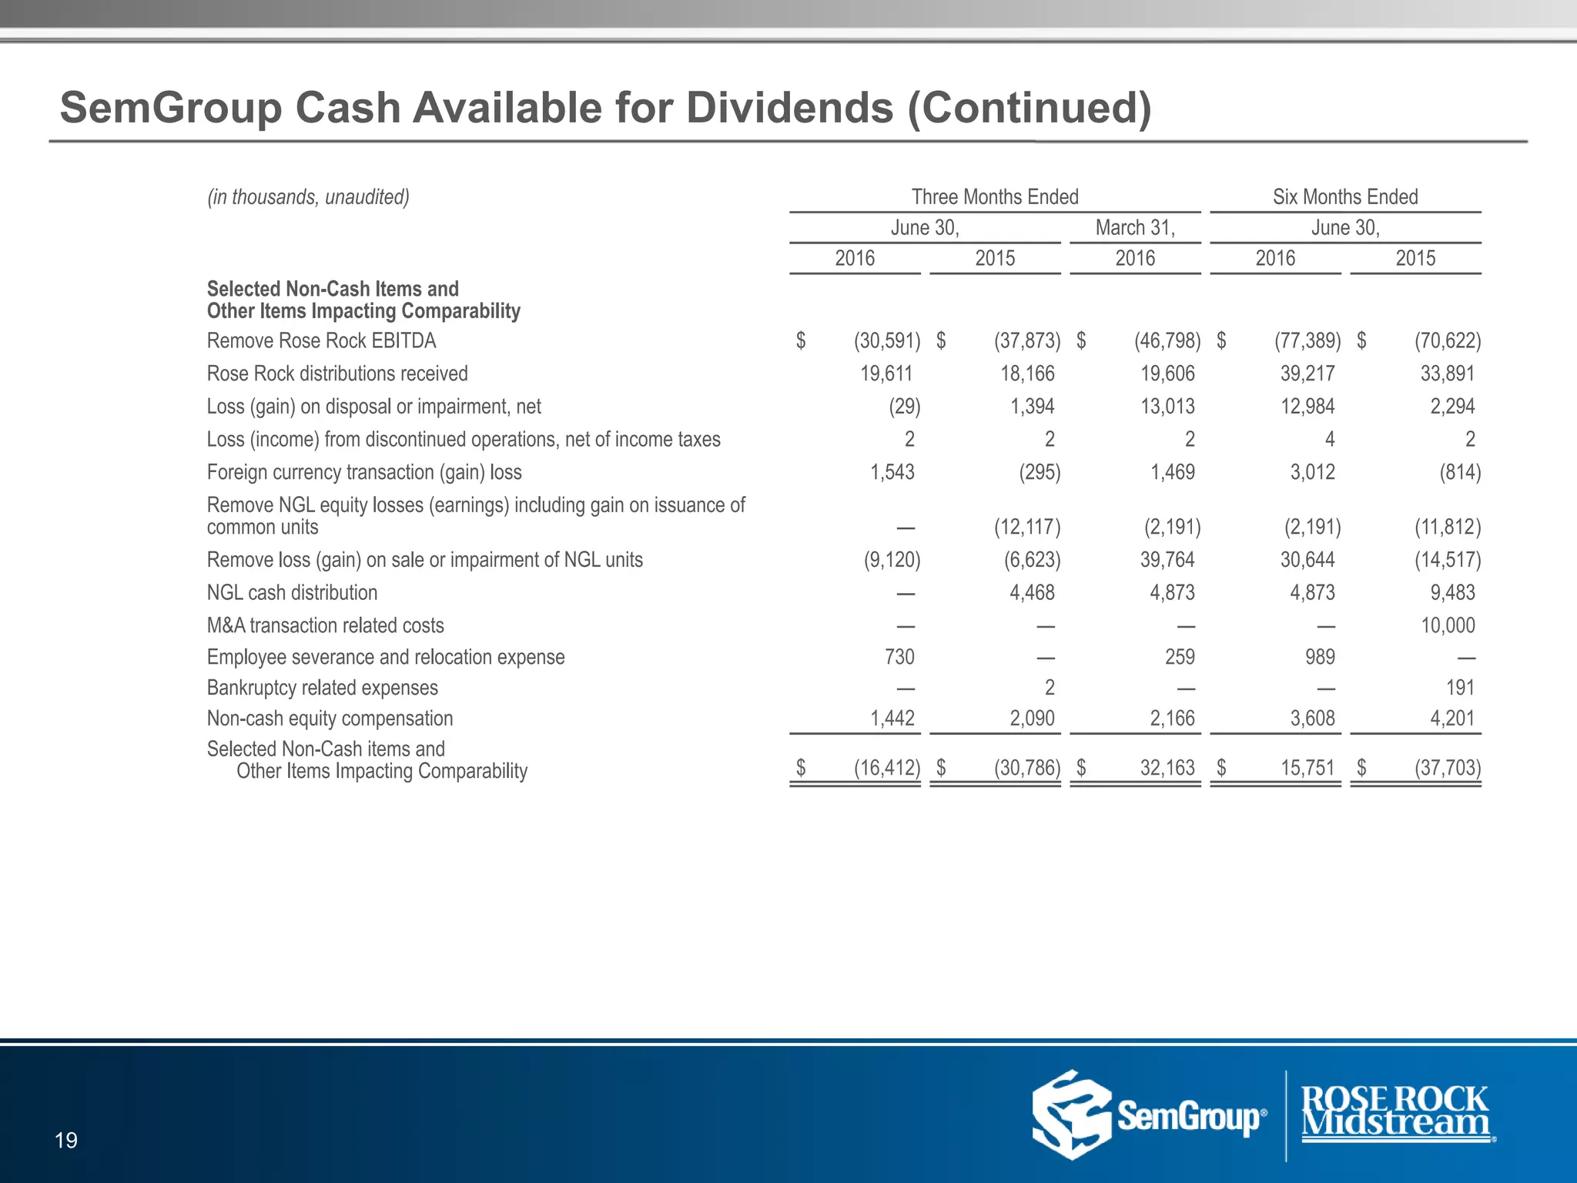Select 'Bankruptcy related expenses' label

(322, 688)
